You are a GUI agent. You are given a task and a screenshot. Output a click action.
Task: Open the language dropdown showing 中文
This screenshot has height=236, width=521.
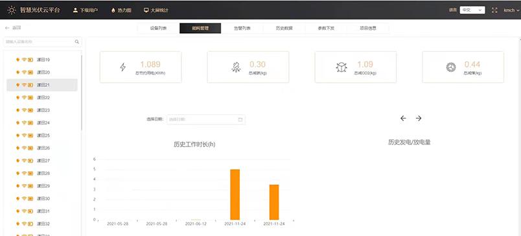[472, 10]
